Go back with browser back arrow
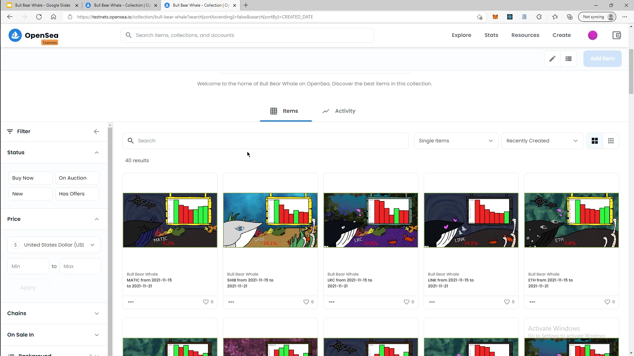Image resolution: width=634 pixels, height=356 pixels. pyautogui.click(x=10, y=17)
